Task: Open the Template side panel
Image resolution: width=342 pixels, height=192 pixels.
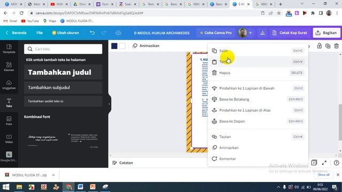Action: pyautogui.click(x=9, y=49)
